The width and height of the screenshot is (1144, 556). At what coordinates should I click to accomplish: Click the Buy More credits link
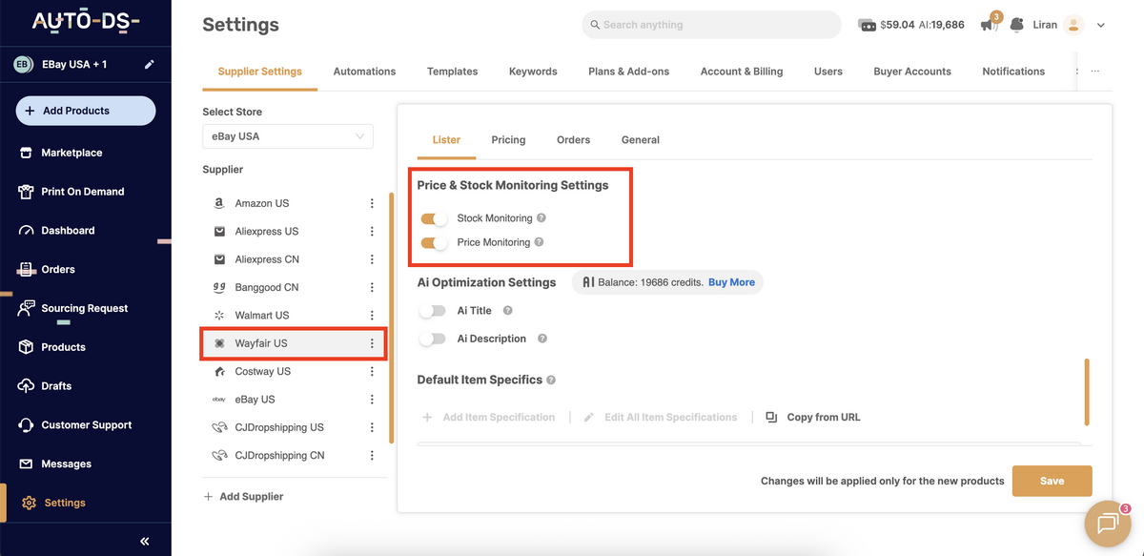731,281
